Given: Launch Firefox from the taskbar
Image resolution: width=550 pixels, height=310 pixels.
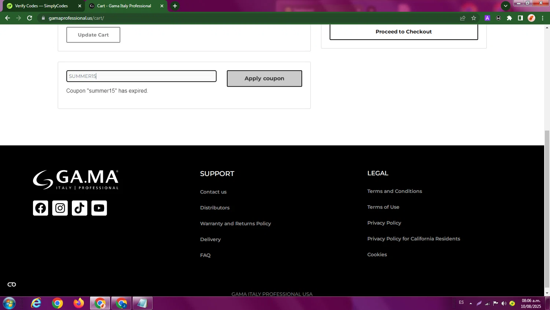Looking at the screenshot, I should coord(78,303).
